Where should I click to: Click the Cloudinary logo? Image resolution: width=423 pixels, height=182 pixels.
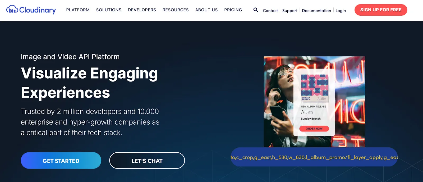[31, 10]
